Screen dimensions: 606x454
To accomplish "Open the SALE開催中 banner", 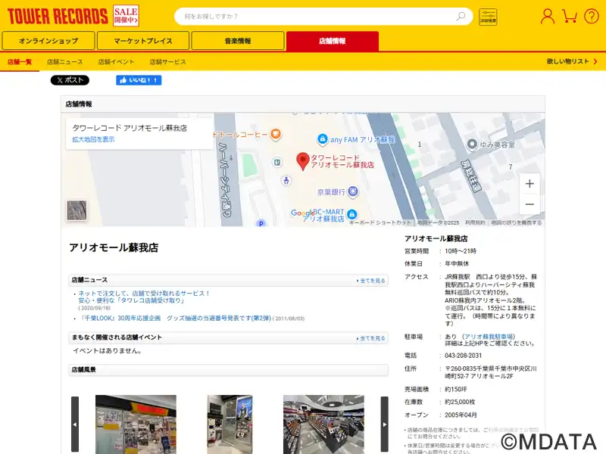I will point(126,16).
